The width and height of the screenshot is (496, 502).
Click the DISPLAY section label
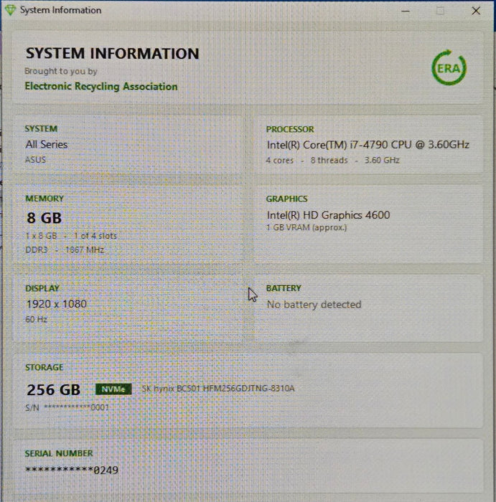[x=42, y=288]
